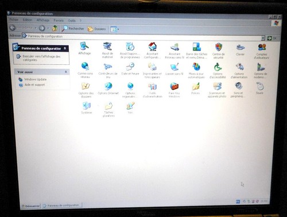Collapse the Panneau de configuration side panel

click(65, 48)
